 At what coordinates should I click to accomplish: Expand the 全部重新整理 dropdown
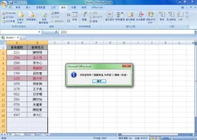click(44, 23)
